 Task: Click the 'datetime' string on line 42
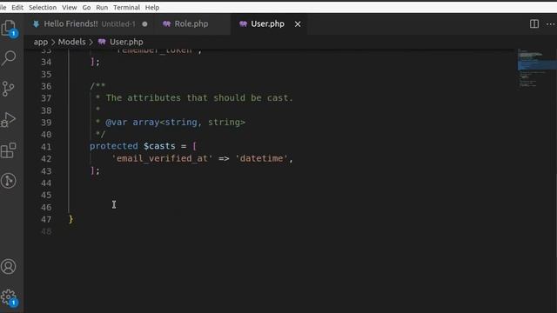[261, 158]
